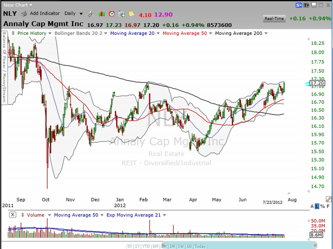Click the blue S symbol-link icon

(299, 5)
